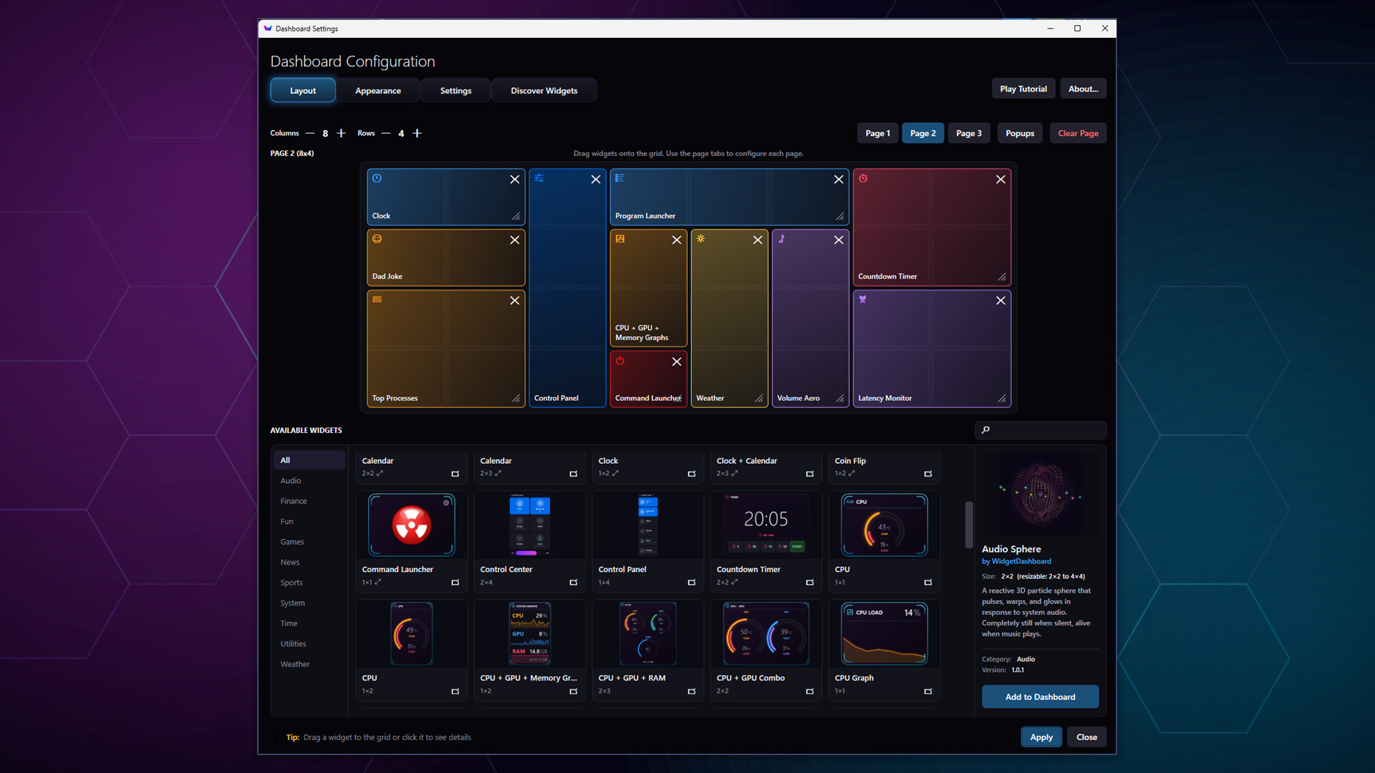Click the available widgets list scrollbar
The width and height of the screenshot is (1375, 773).
click(x=969, y=525)
